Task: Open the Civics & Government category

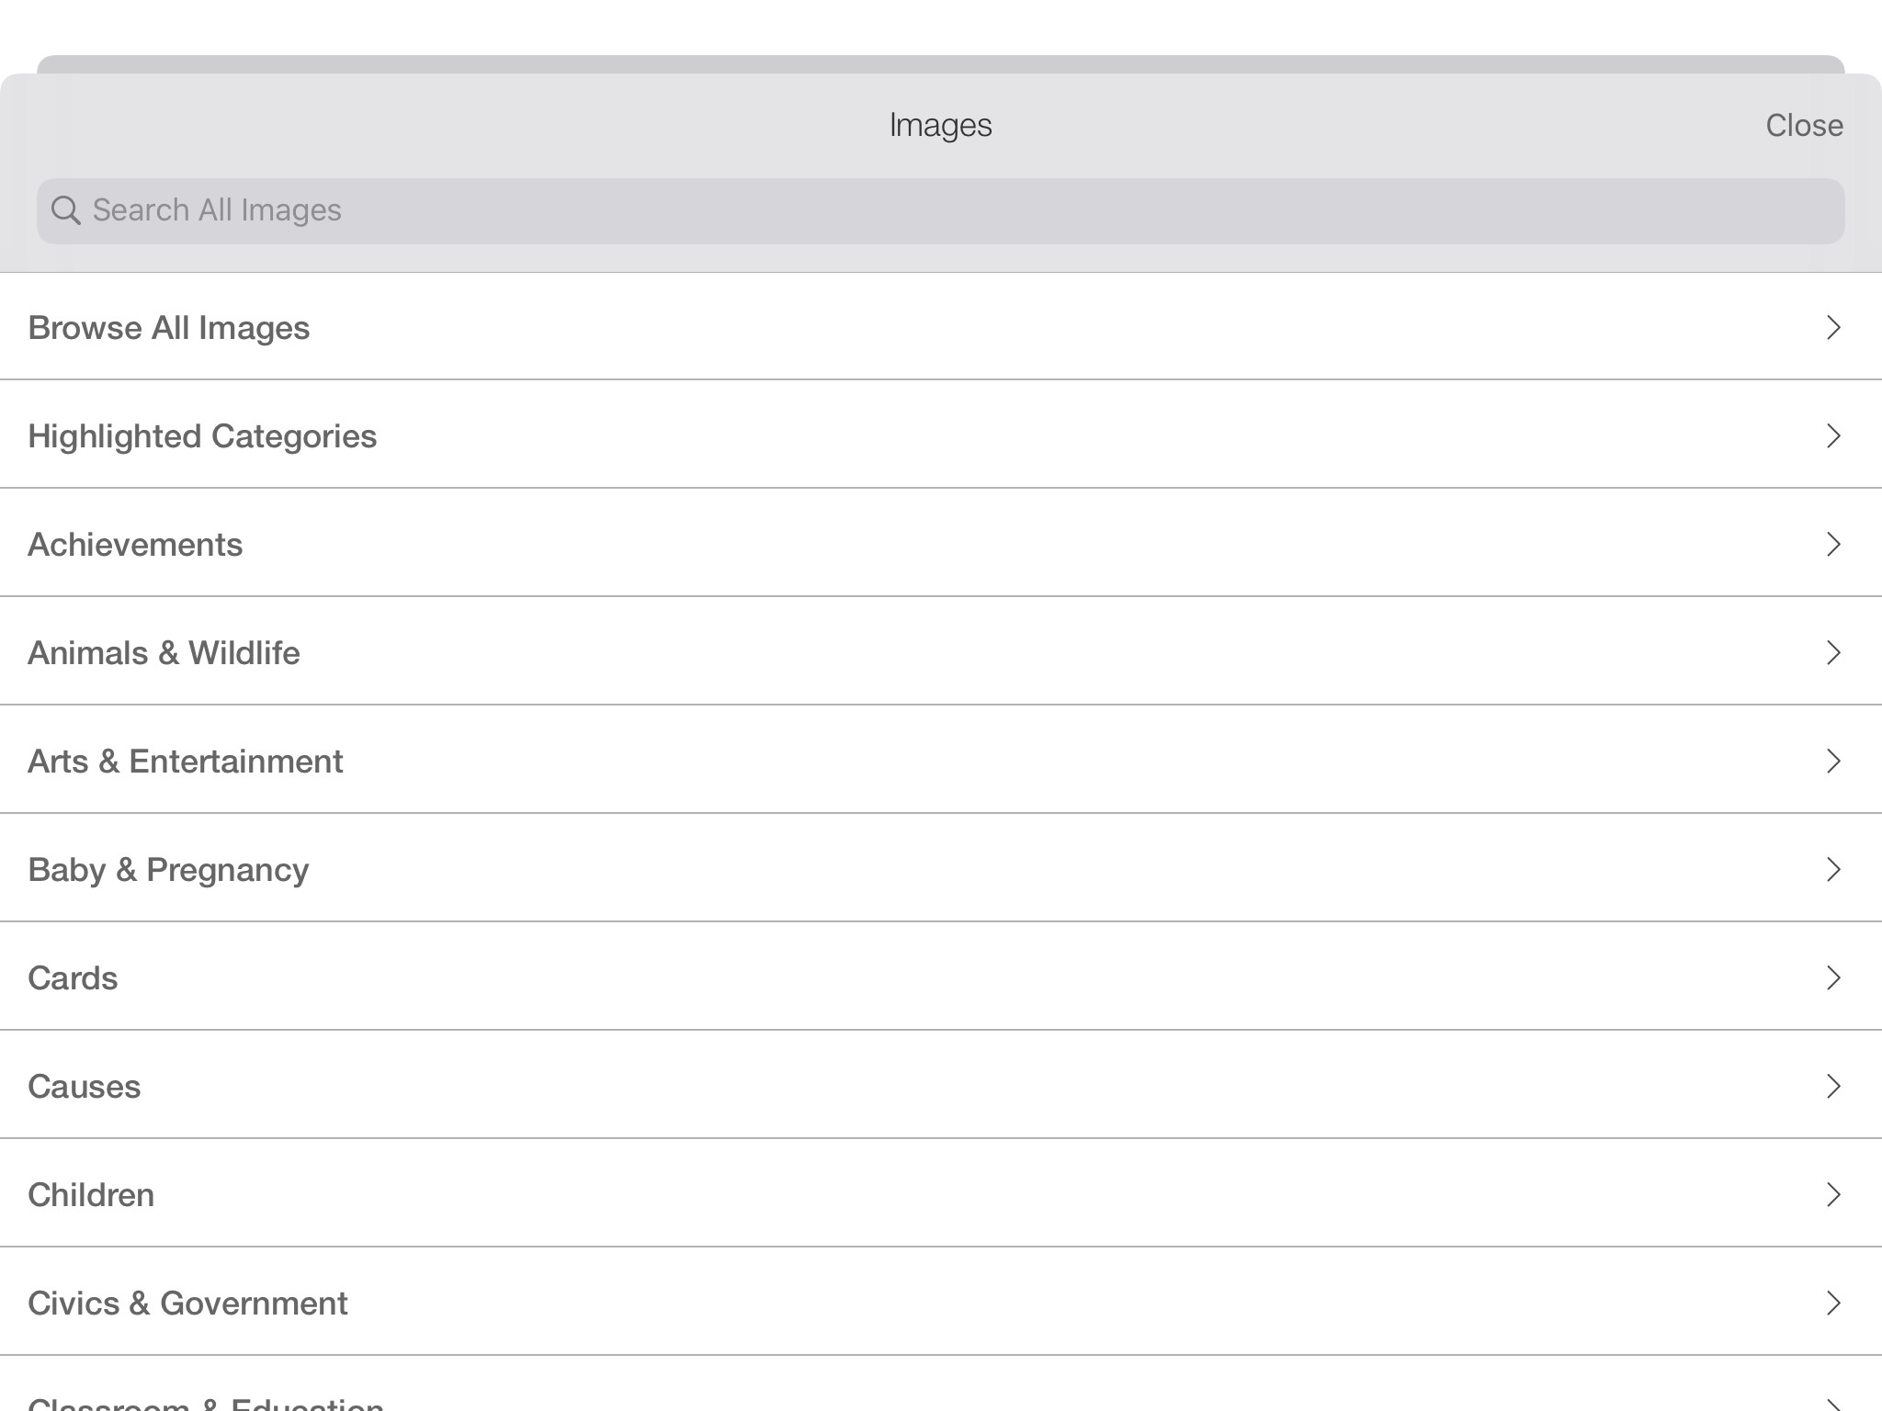Action: pyautogui.click(x=941, y=1302)
